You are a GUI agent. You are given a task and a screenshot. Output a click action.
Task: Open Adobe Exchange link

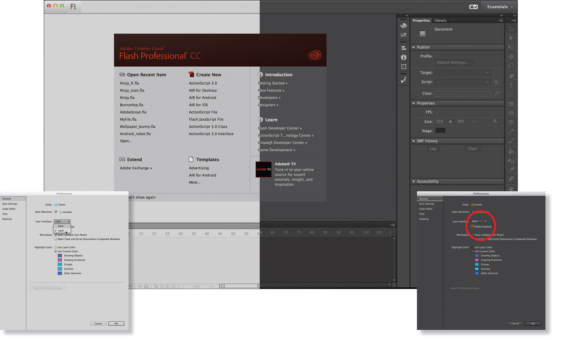coord(136,168)
